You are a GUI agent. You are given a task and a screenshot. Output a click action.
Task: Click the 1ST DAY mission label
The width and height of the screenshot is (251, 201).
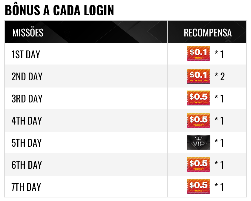[26, 54]
